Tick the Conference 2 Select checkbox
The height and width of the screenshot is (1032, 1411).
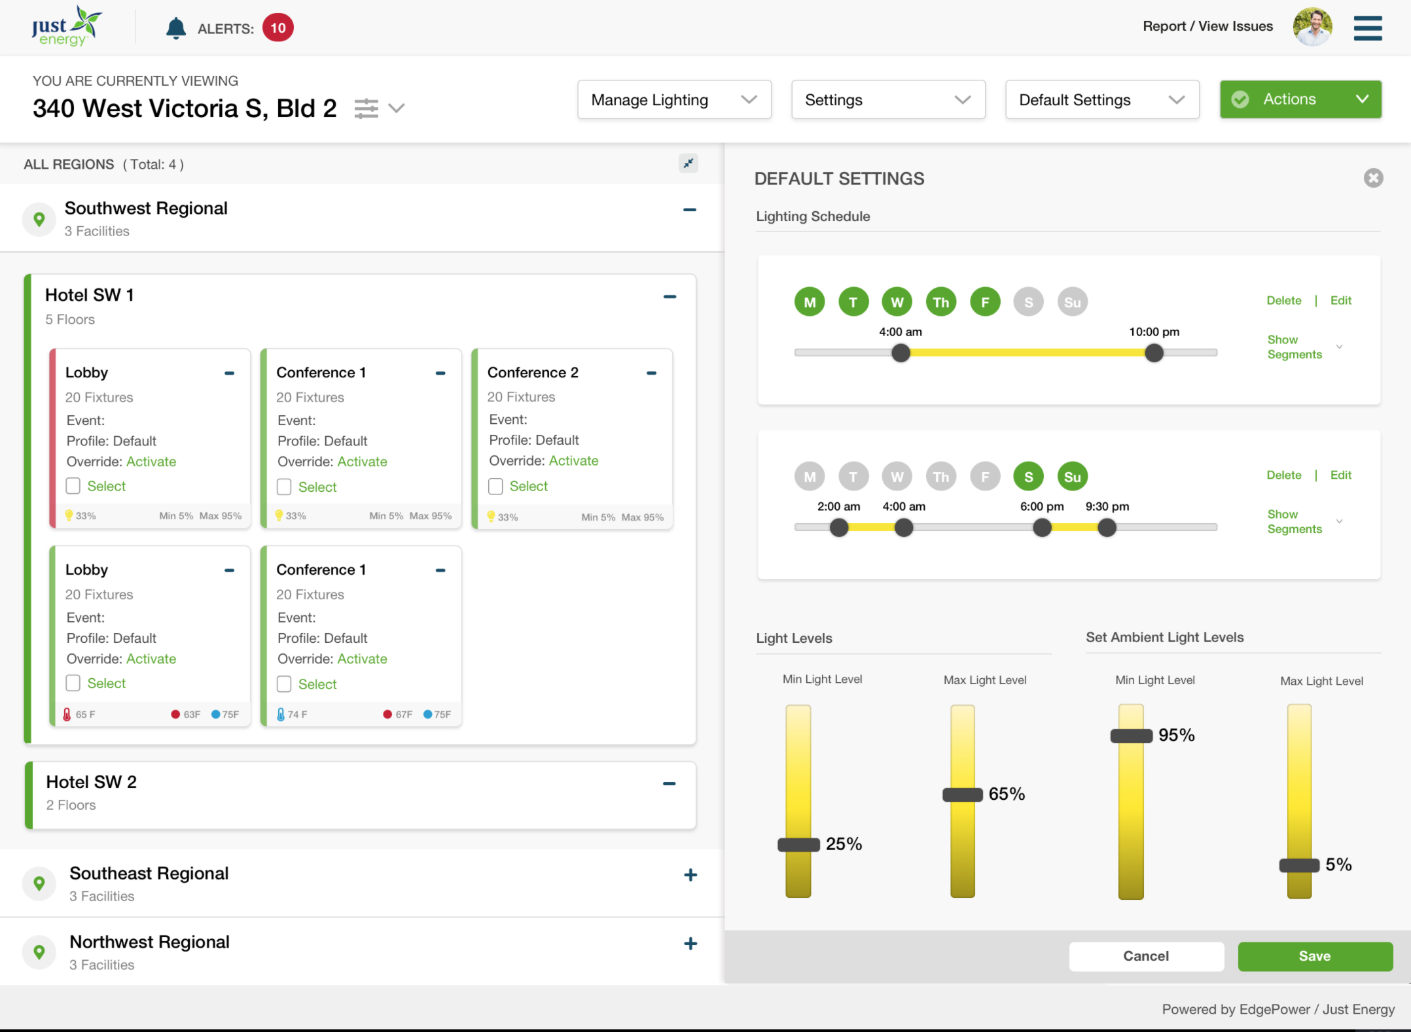tap(495, 486)
